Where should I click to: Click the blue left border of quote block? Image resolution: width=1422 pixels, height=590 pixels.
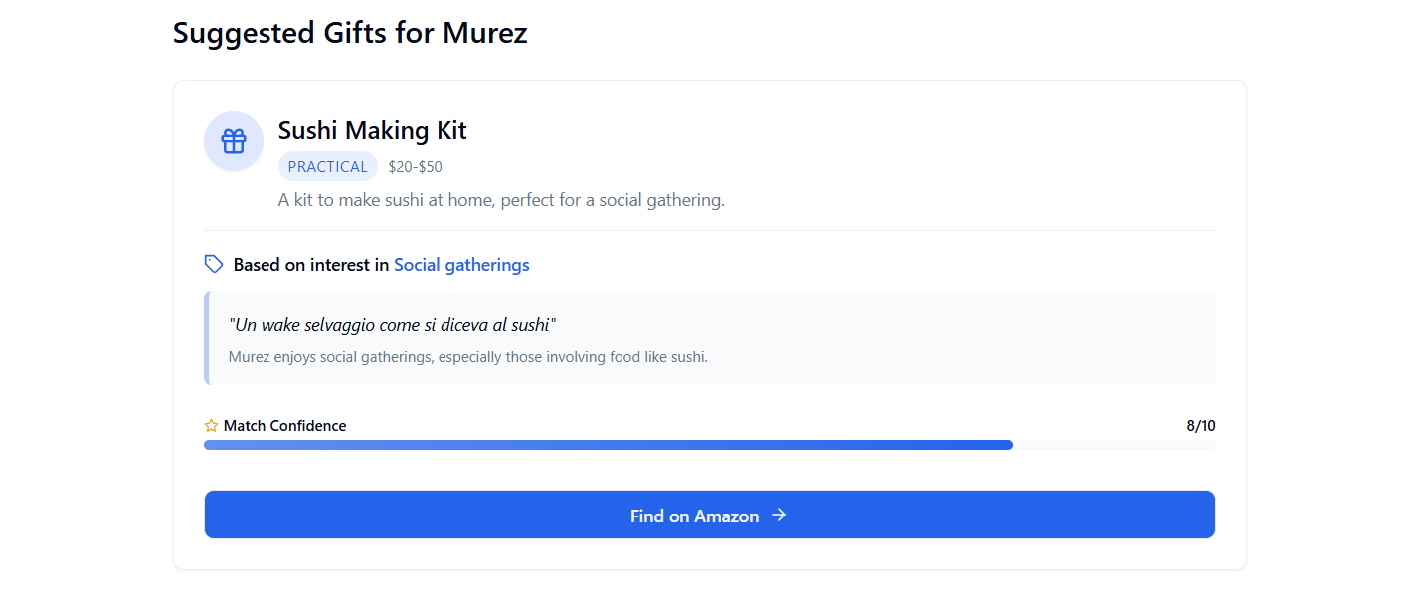pyautogui.click(x=207, y=338)
